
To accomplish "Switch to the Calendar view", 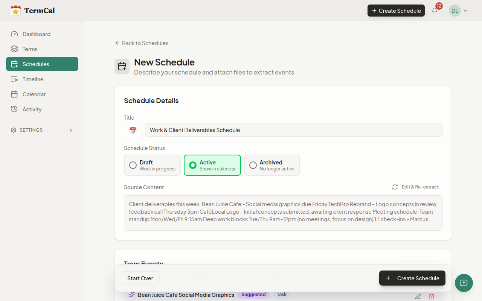I will [34, 94].
